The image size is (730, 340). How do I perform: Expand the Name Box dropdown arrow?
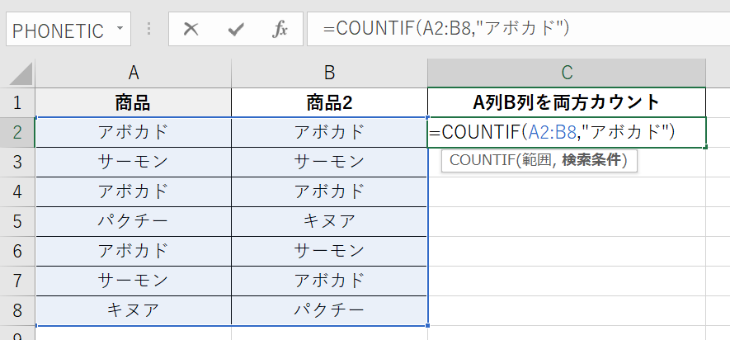120,30
